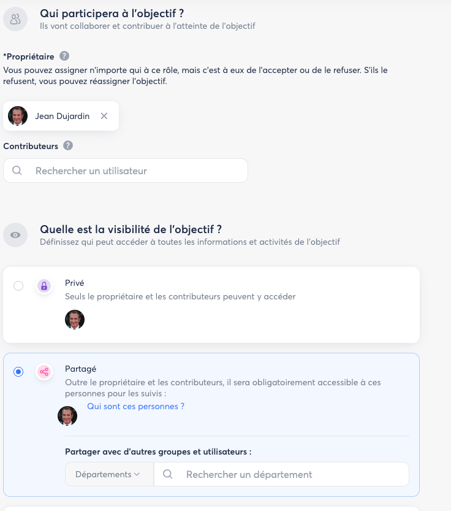Click the avatar under the Privé option

point(75,320)
